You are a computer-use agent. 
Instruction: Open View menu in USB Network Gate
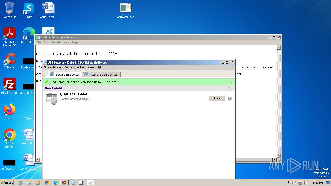91,67
